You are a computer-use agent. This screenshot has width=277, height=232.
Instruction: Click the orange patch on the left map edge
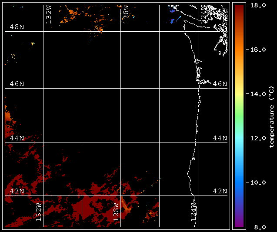pos(8,118)
